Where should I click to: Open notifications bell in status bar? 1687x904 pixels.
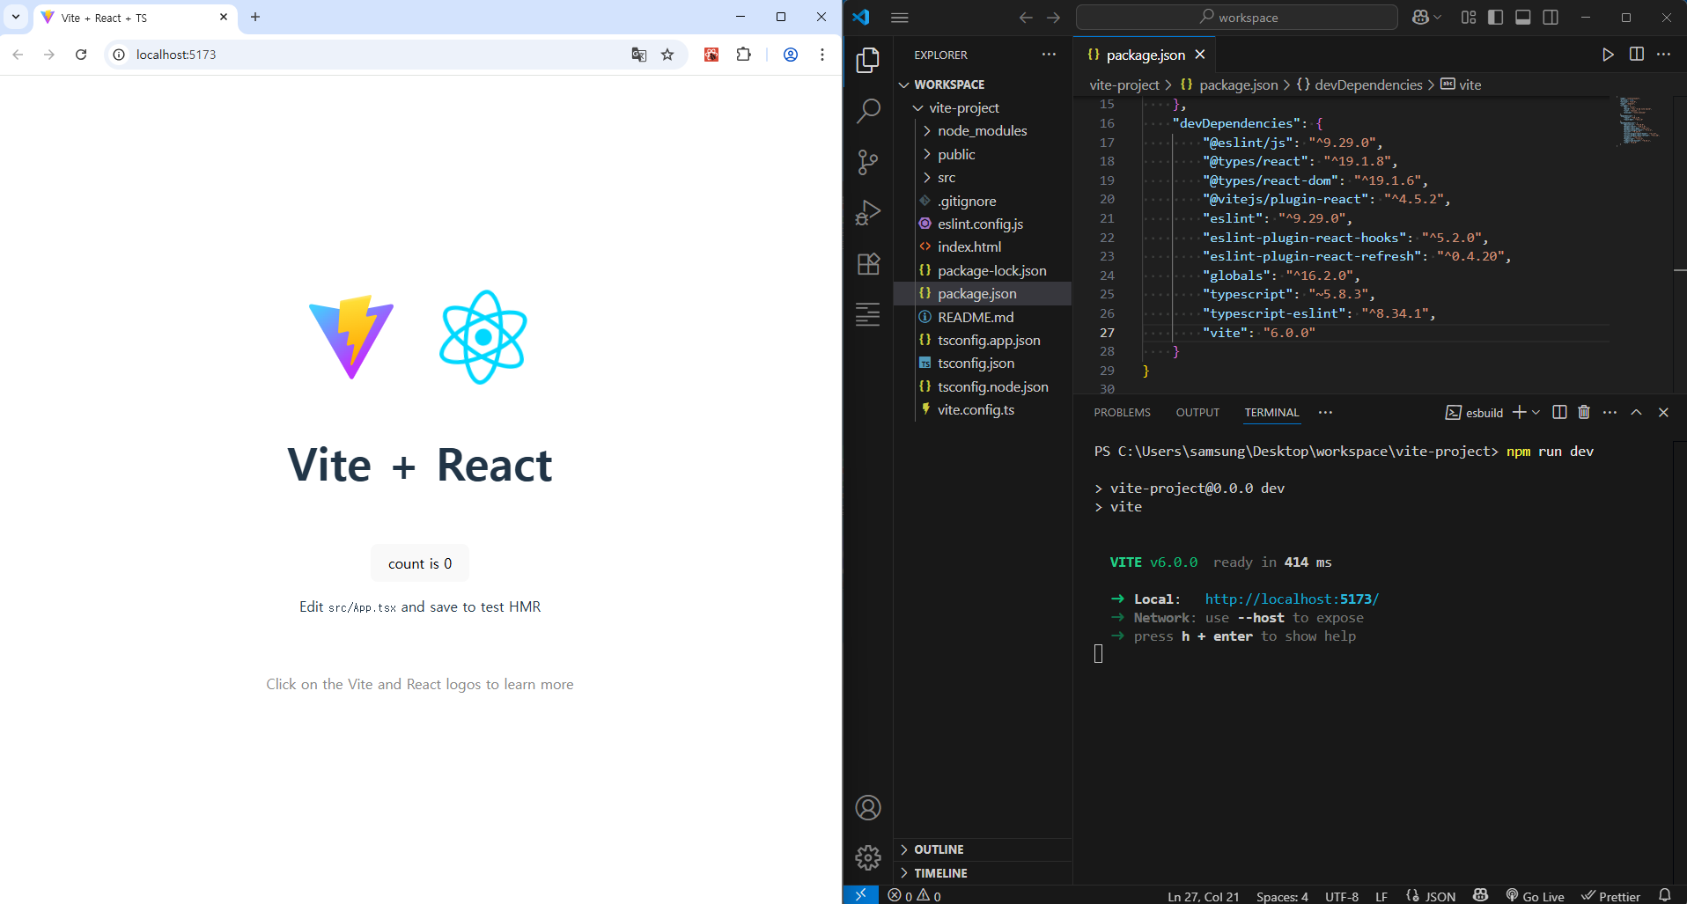pyautogui.click(x=1664, y=895)
